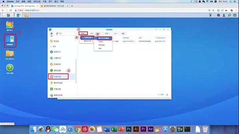Open user options person icon in DSM taskbar
The height and width of the screenshot is (134, 239).
[224, 15]
